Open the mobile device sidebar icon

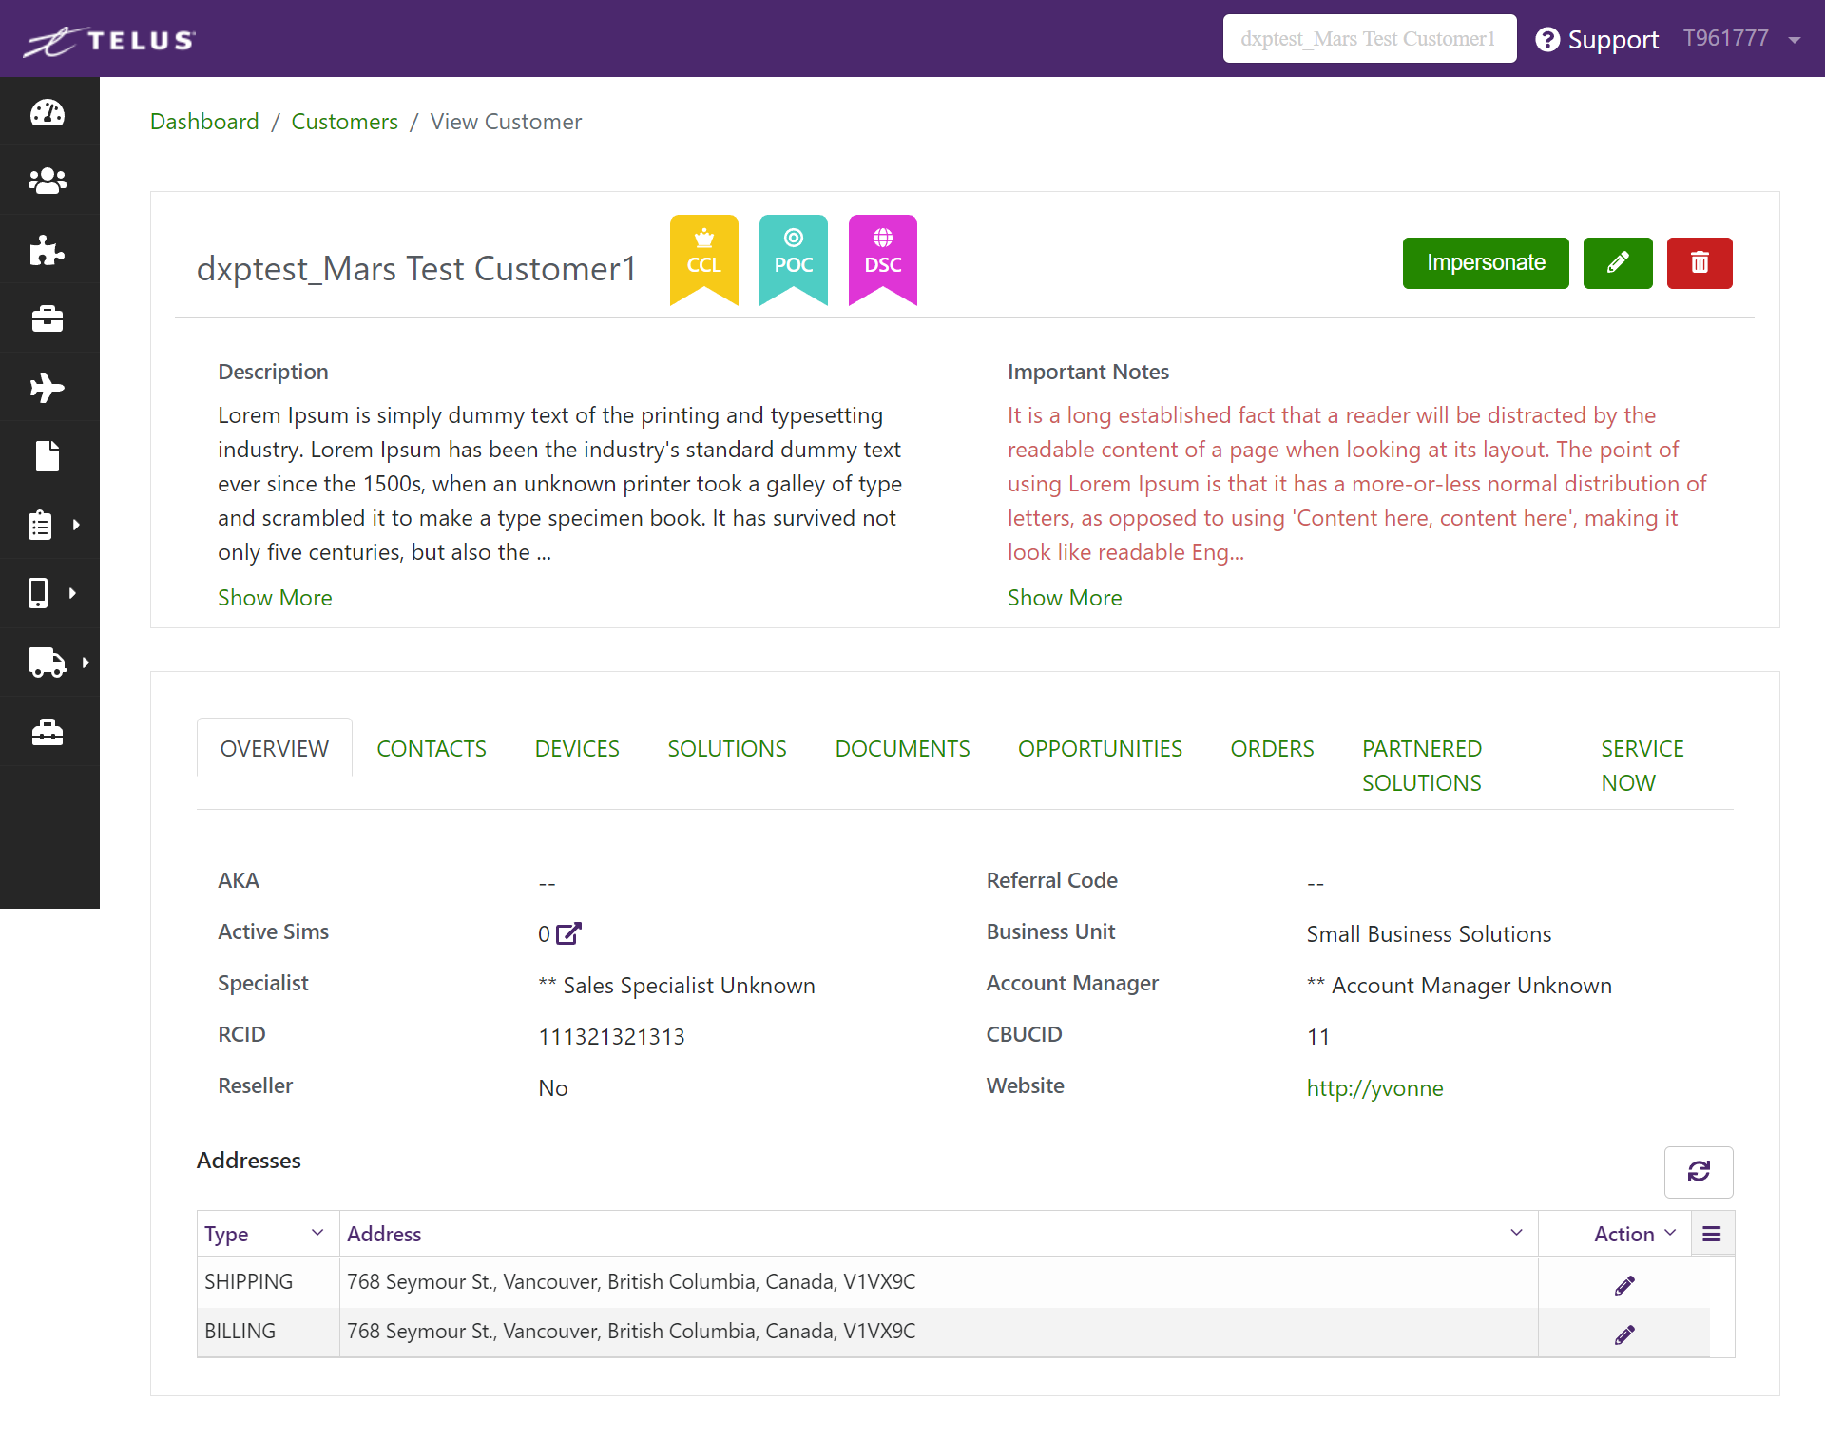point(38,593)
